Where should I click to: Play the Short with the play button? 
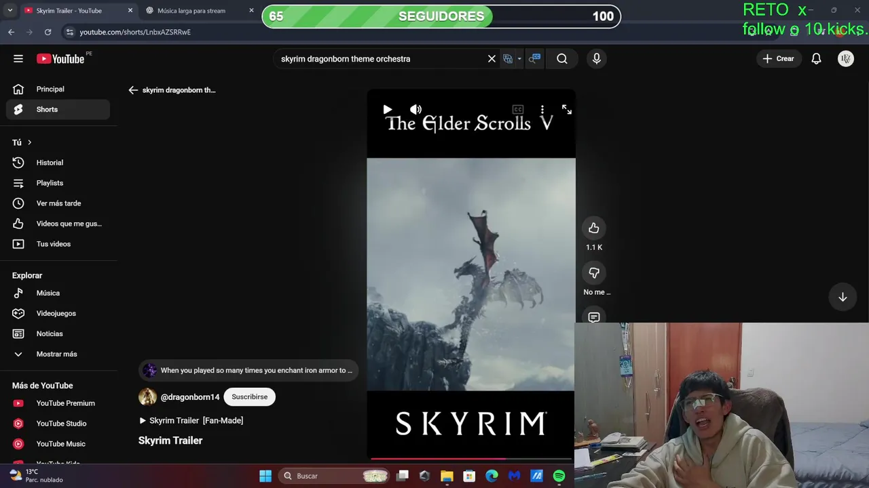(387, 110)
